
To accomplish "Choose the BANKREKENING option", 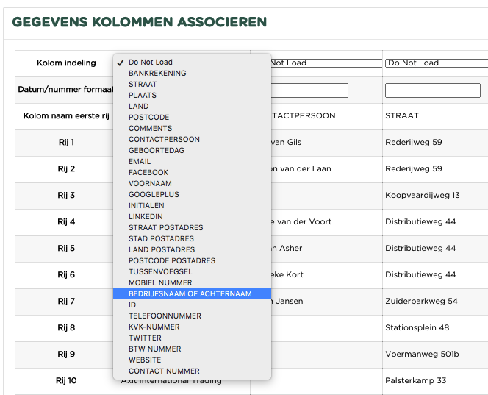I will tap(157, 74).
